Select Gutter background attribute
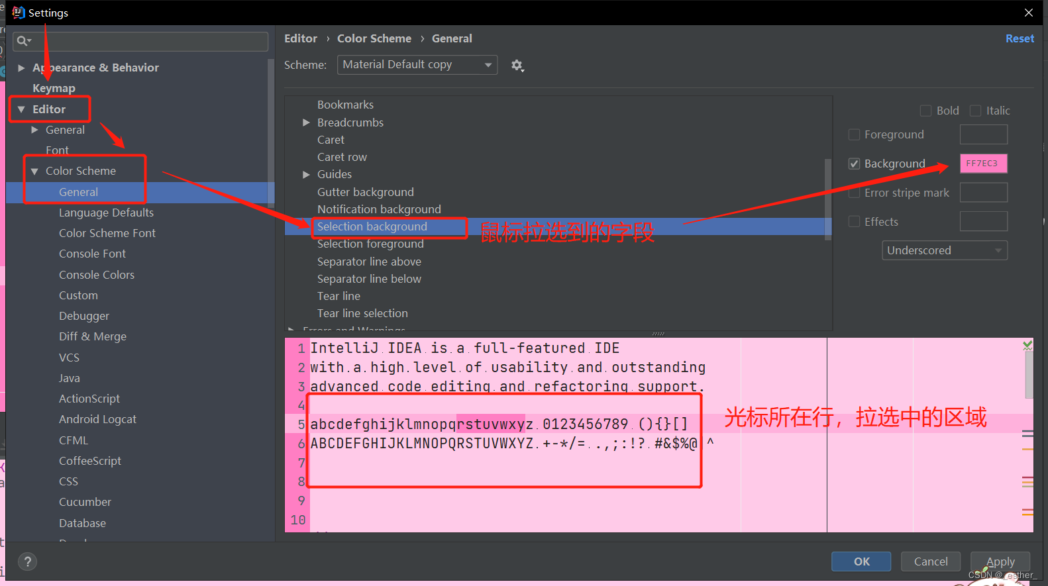The width and height of the screenshot is (1048, 586). tap(365, 192)
